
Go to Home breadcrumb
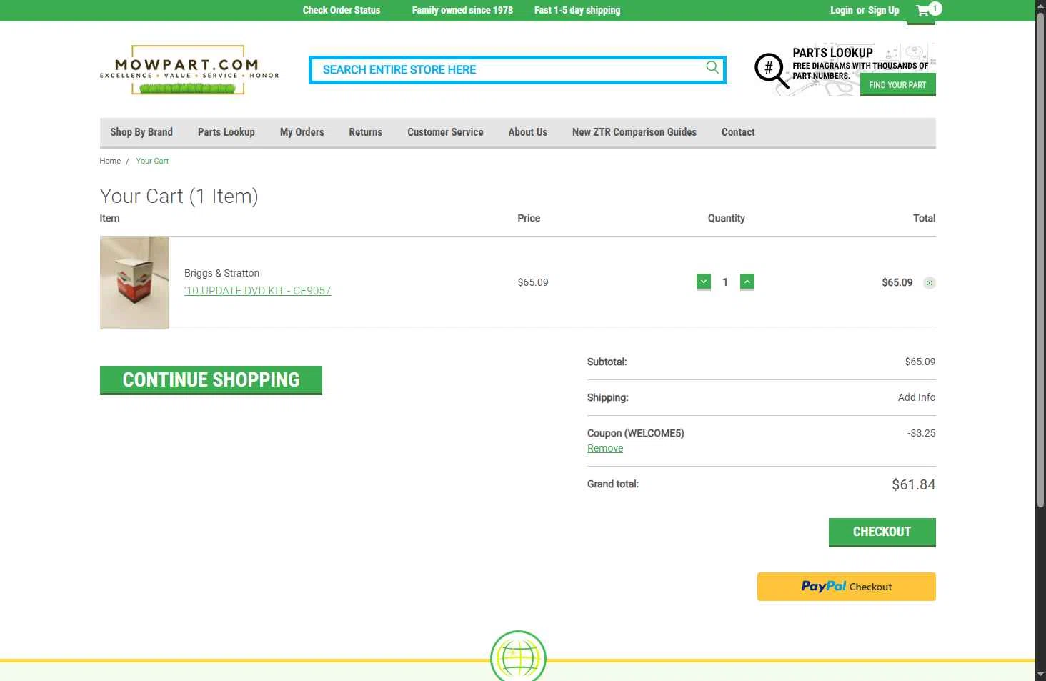(110, 161)
